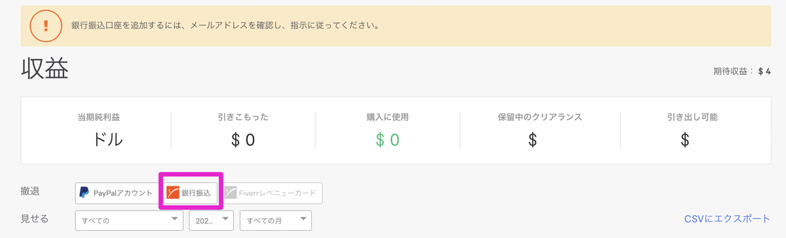This screenshot has width=786, height=238.
Task: Click the orange exclamation warning icon
Action: 46,26
